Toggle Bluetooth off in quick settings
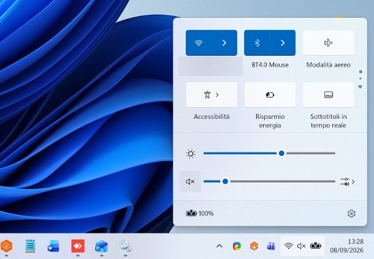Screen dimensions: 374x259 point(257,43)
